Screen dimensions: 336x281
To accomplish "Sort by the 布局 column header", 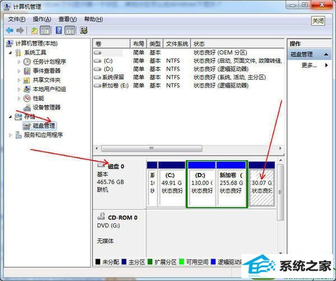I will [x=138, y=44].
